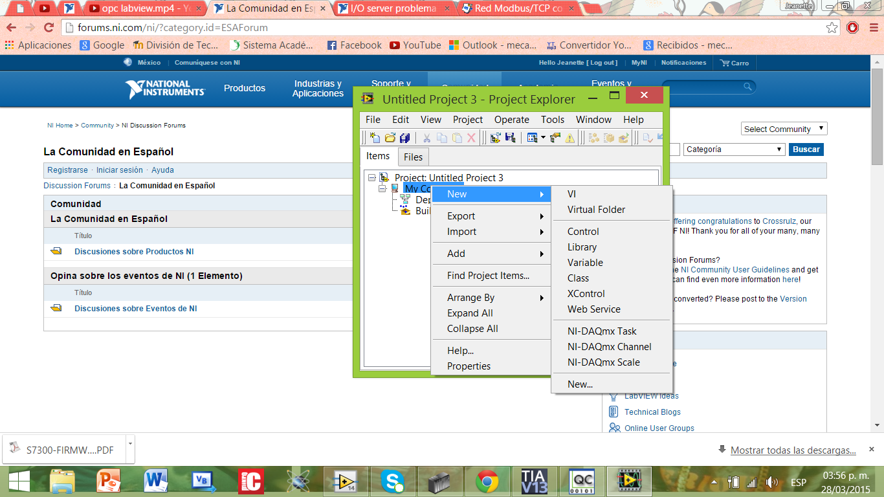The width and height of the screenshot is (884, 497).
Task: Click the browser address bar
Action: (x=447, y=28)
